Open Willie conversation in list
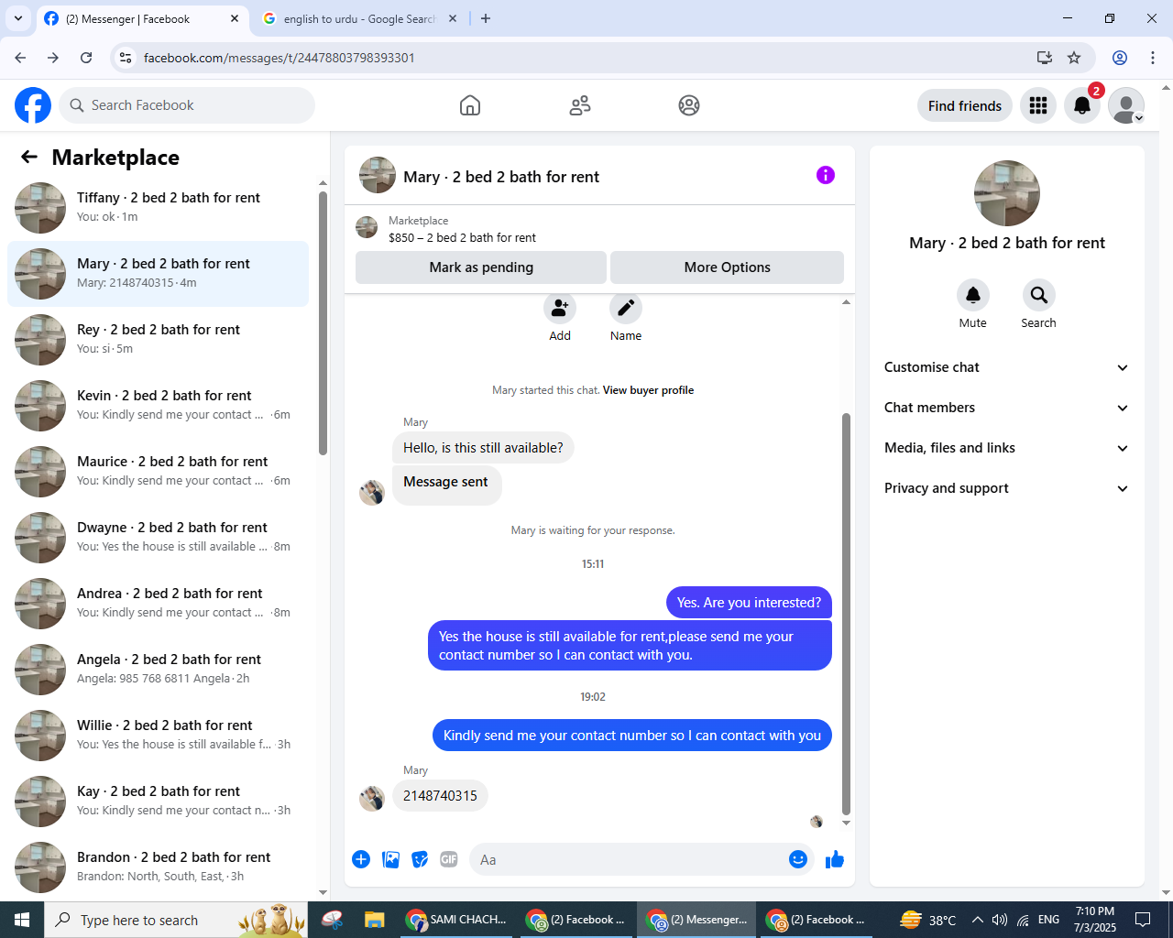Viewport: 1173px width, 938px height. [158, 736]
